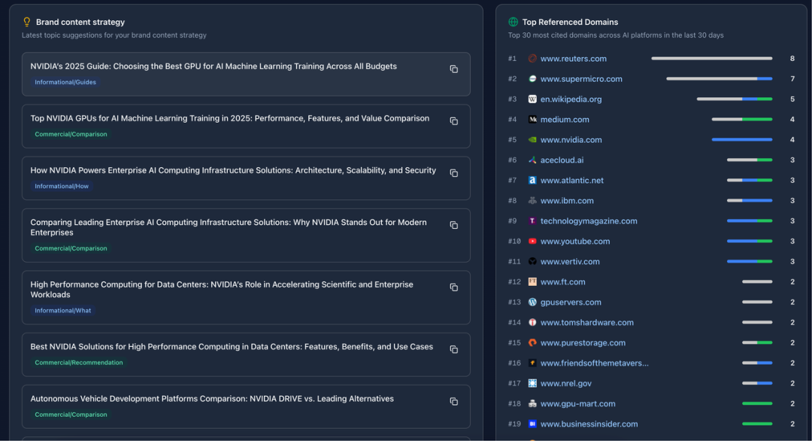Screen dimensions: 812x441
Task: Open en.wikipedia.org domain link
Action: tap(571, 99)
